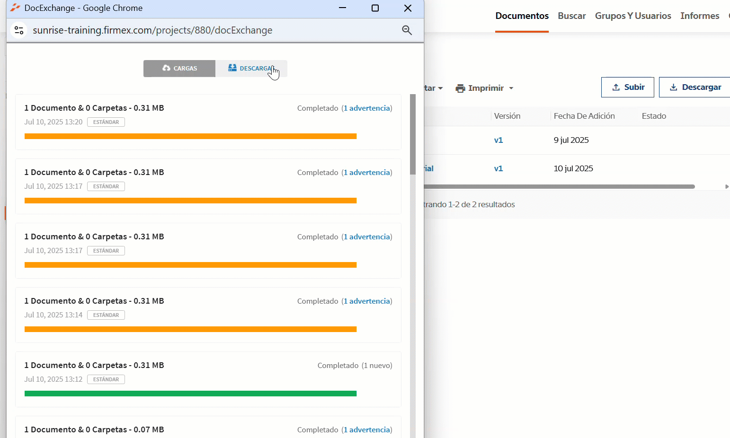
Task: Click 'Completado (1 nuevo)' status text
Action: pos(355,366)
